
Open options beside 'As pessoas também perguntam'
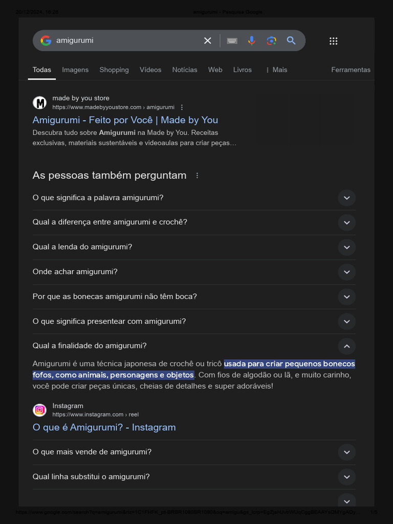coord(197,176)
